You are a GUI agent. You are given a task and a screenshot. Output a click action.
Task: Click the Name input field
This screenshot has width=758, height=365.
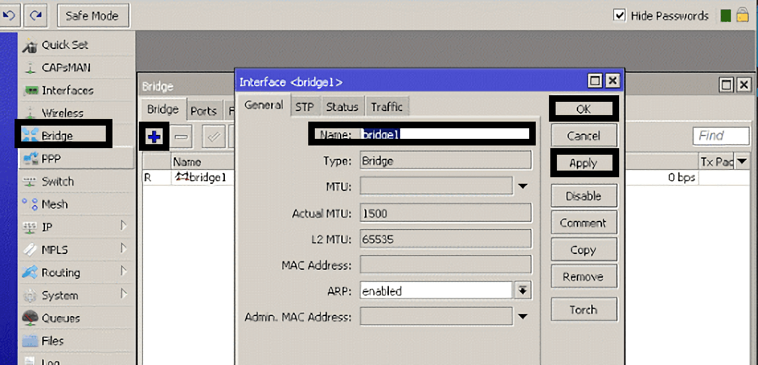point(444,134)
